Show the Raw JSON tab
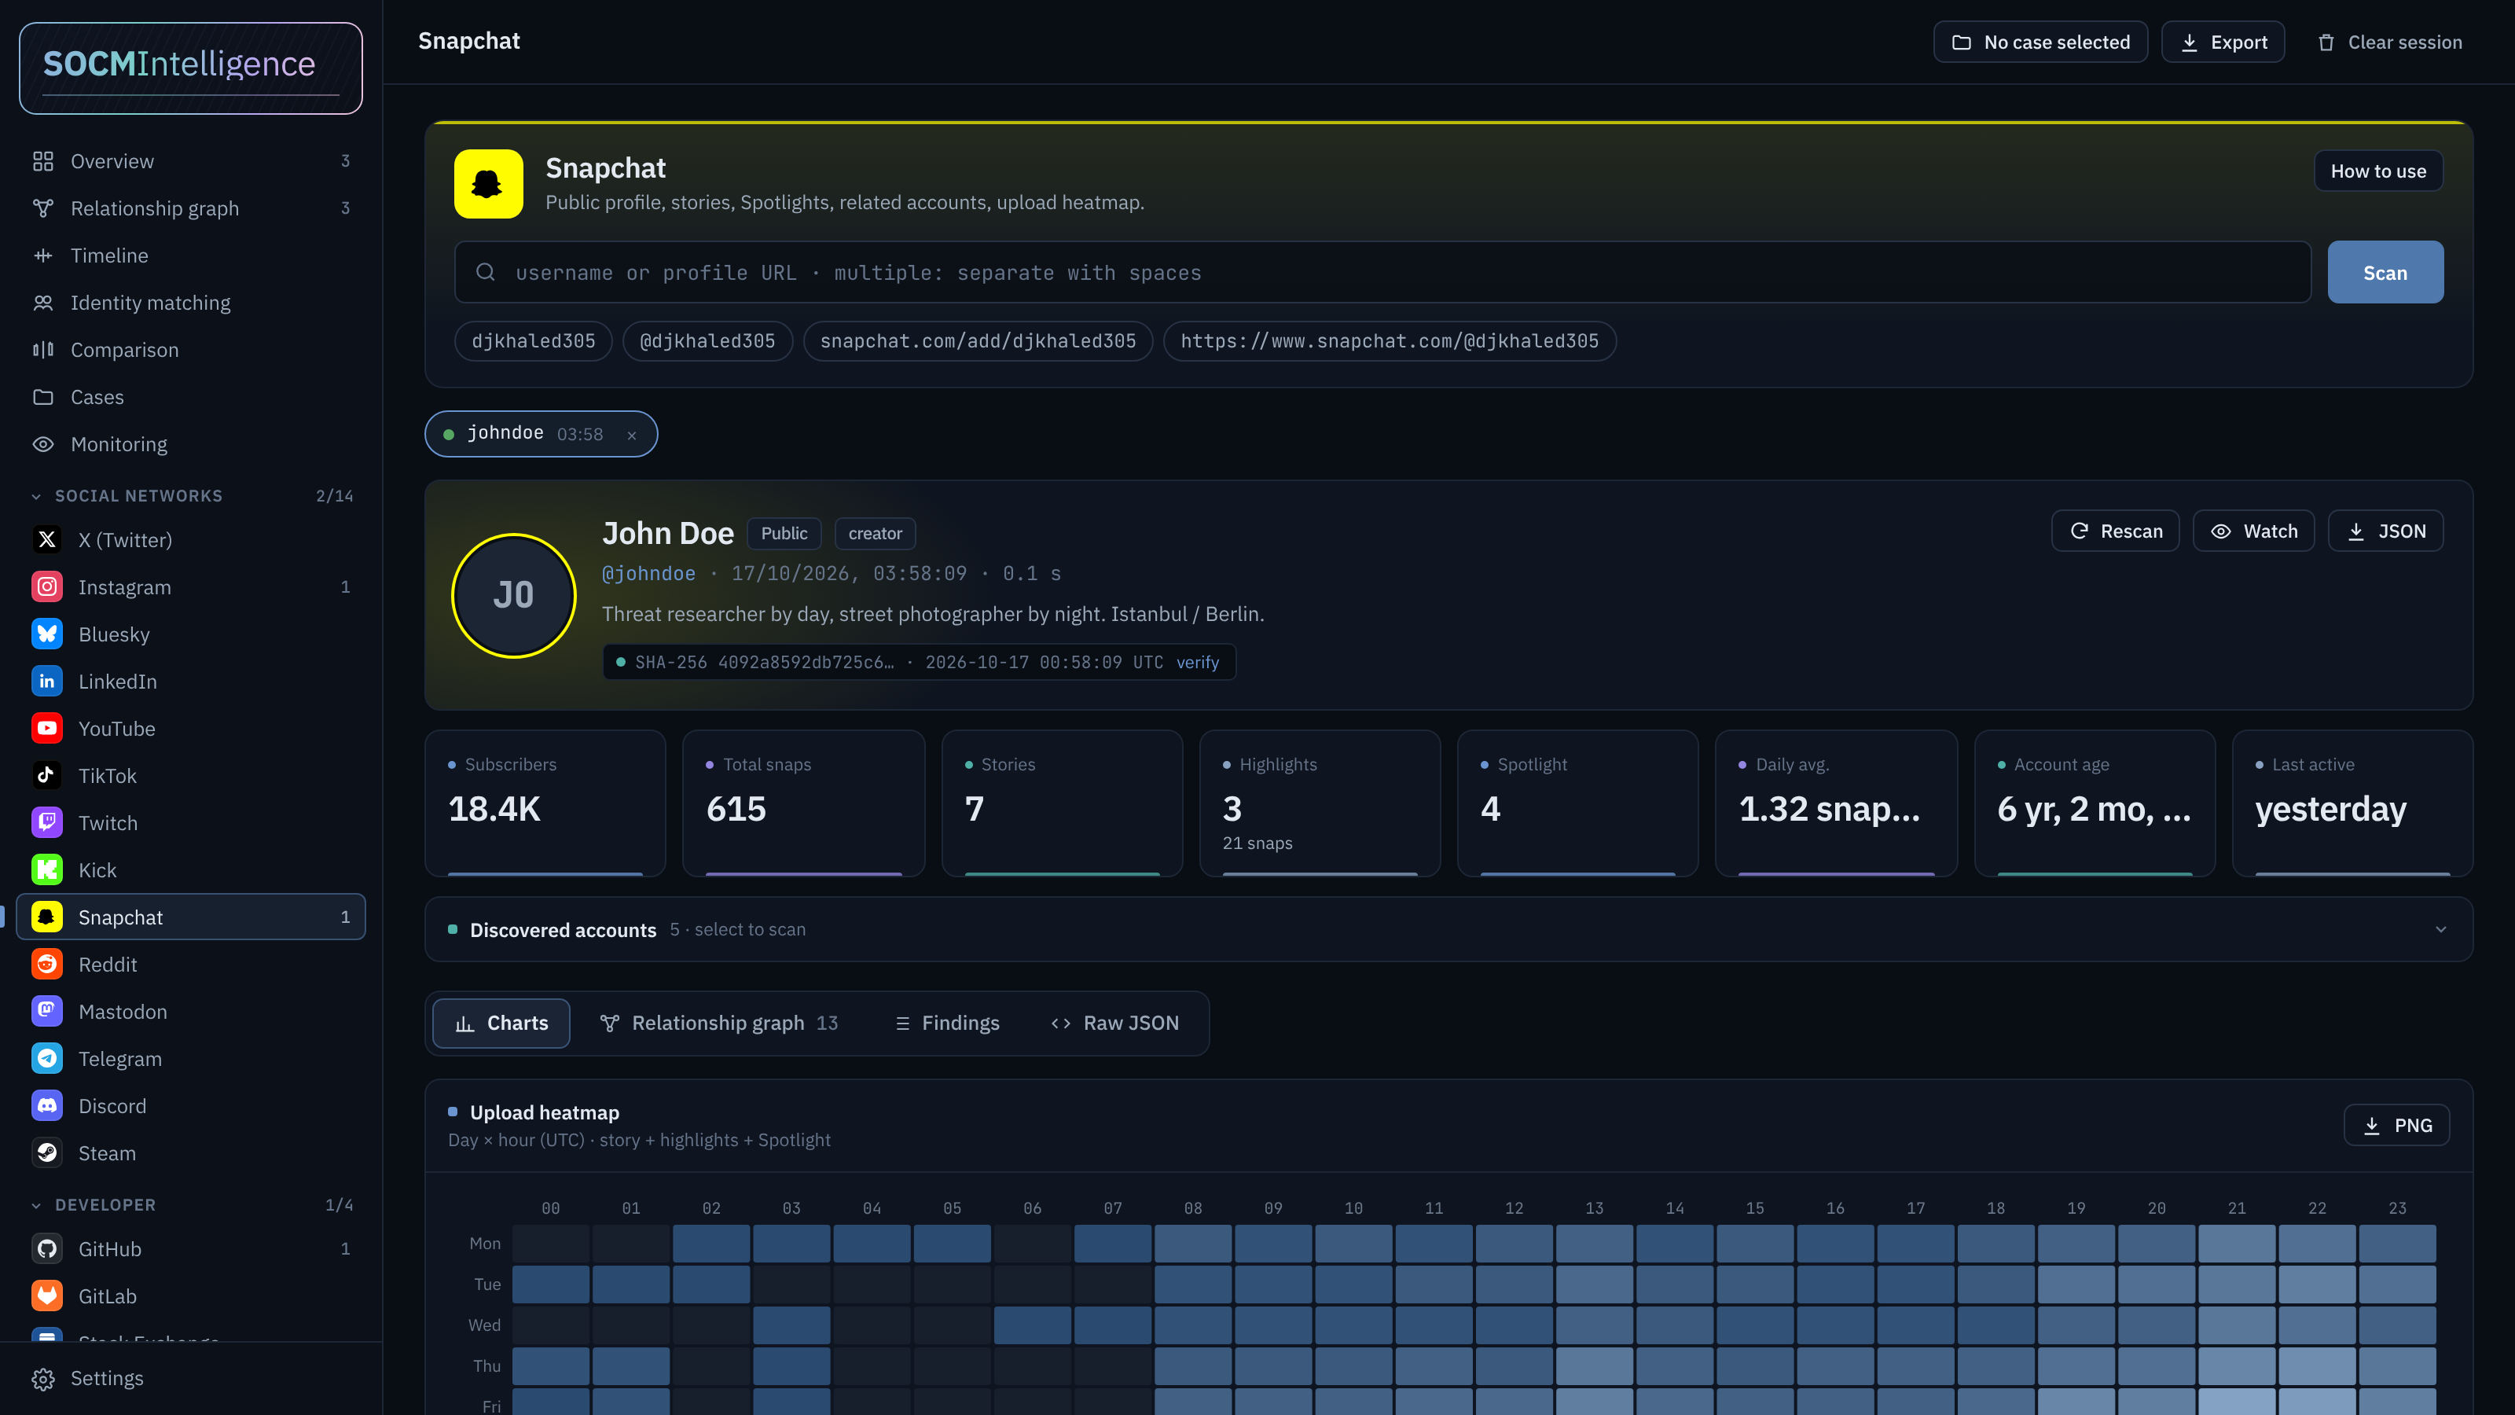2515x1415 pixels. click(1115, 1024)
